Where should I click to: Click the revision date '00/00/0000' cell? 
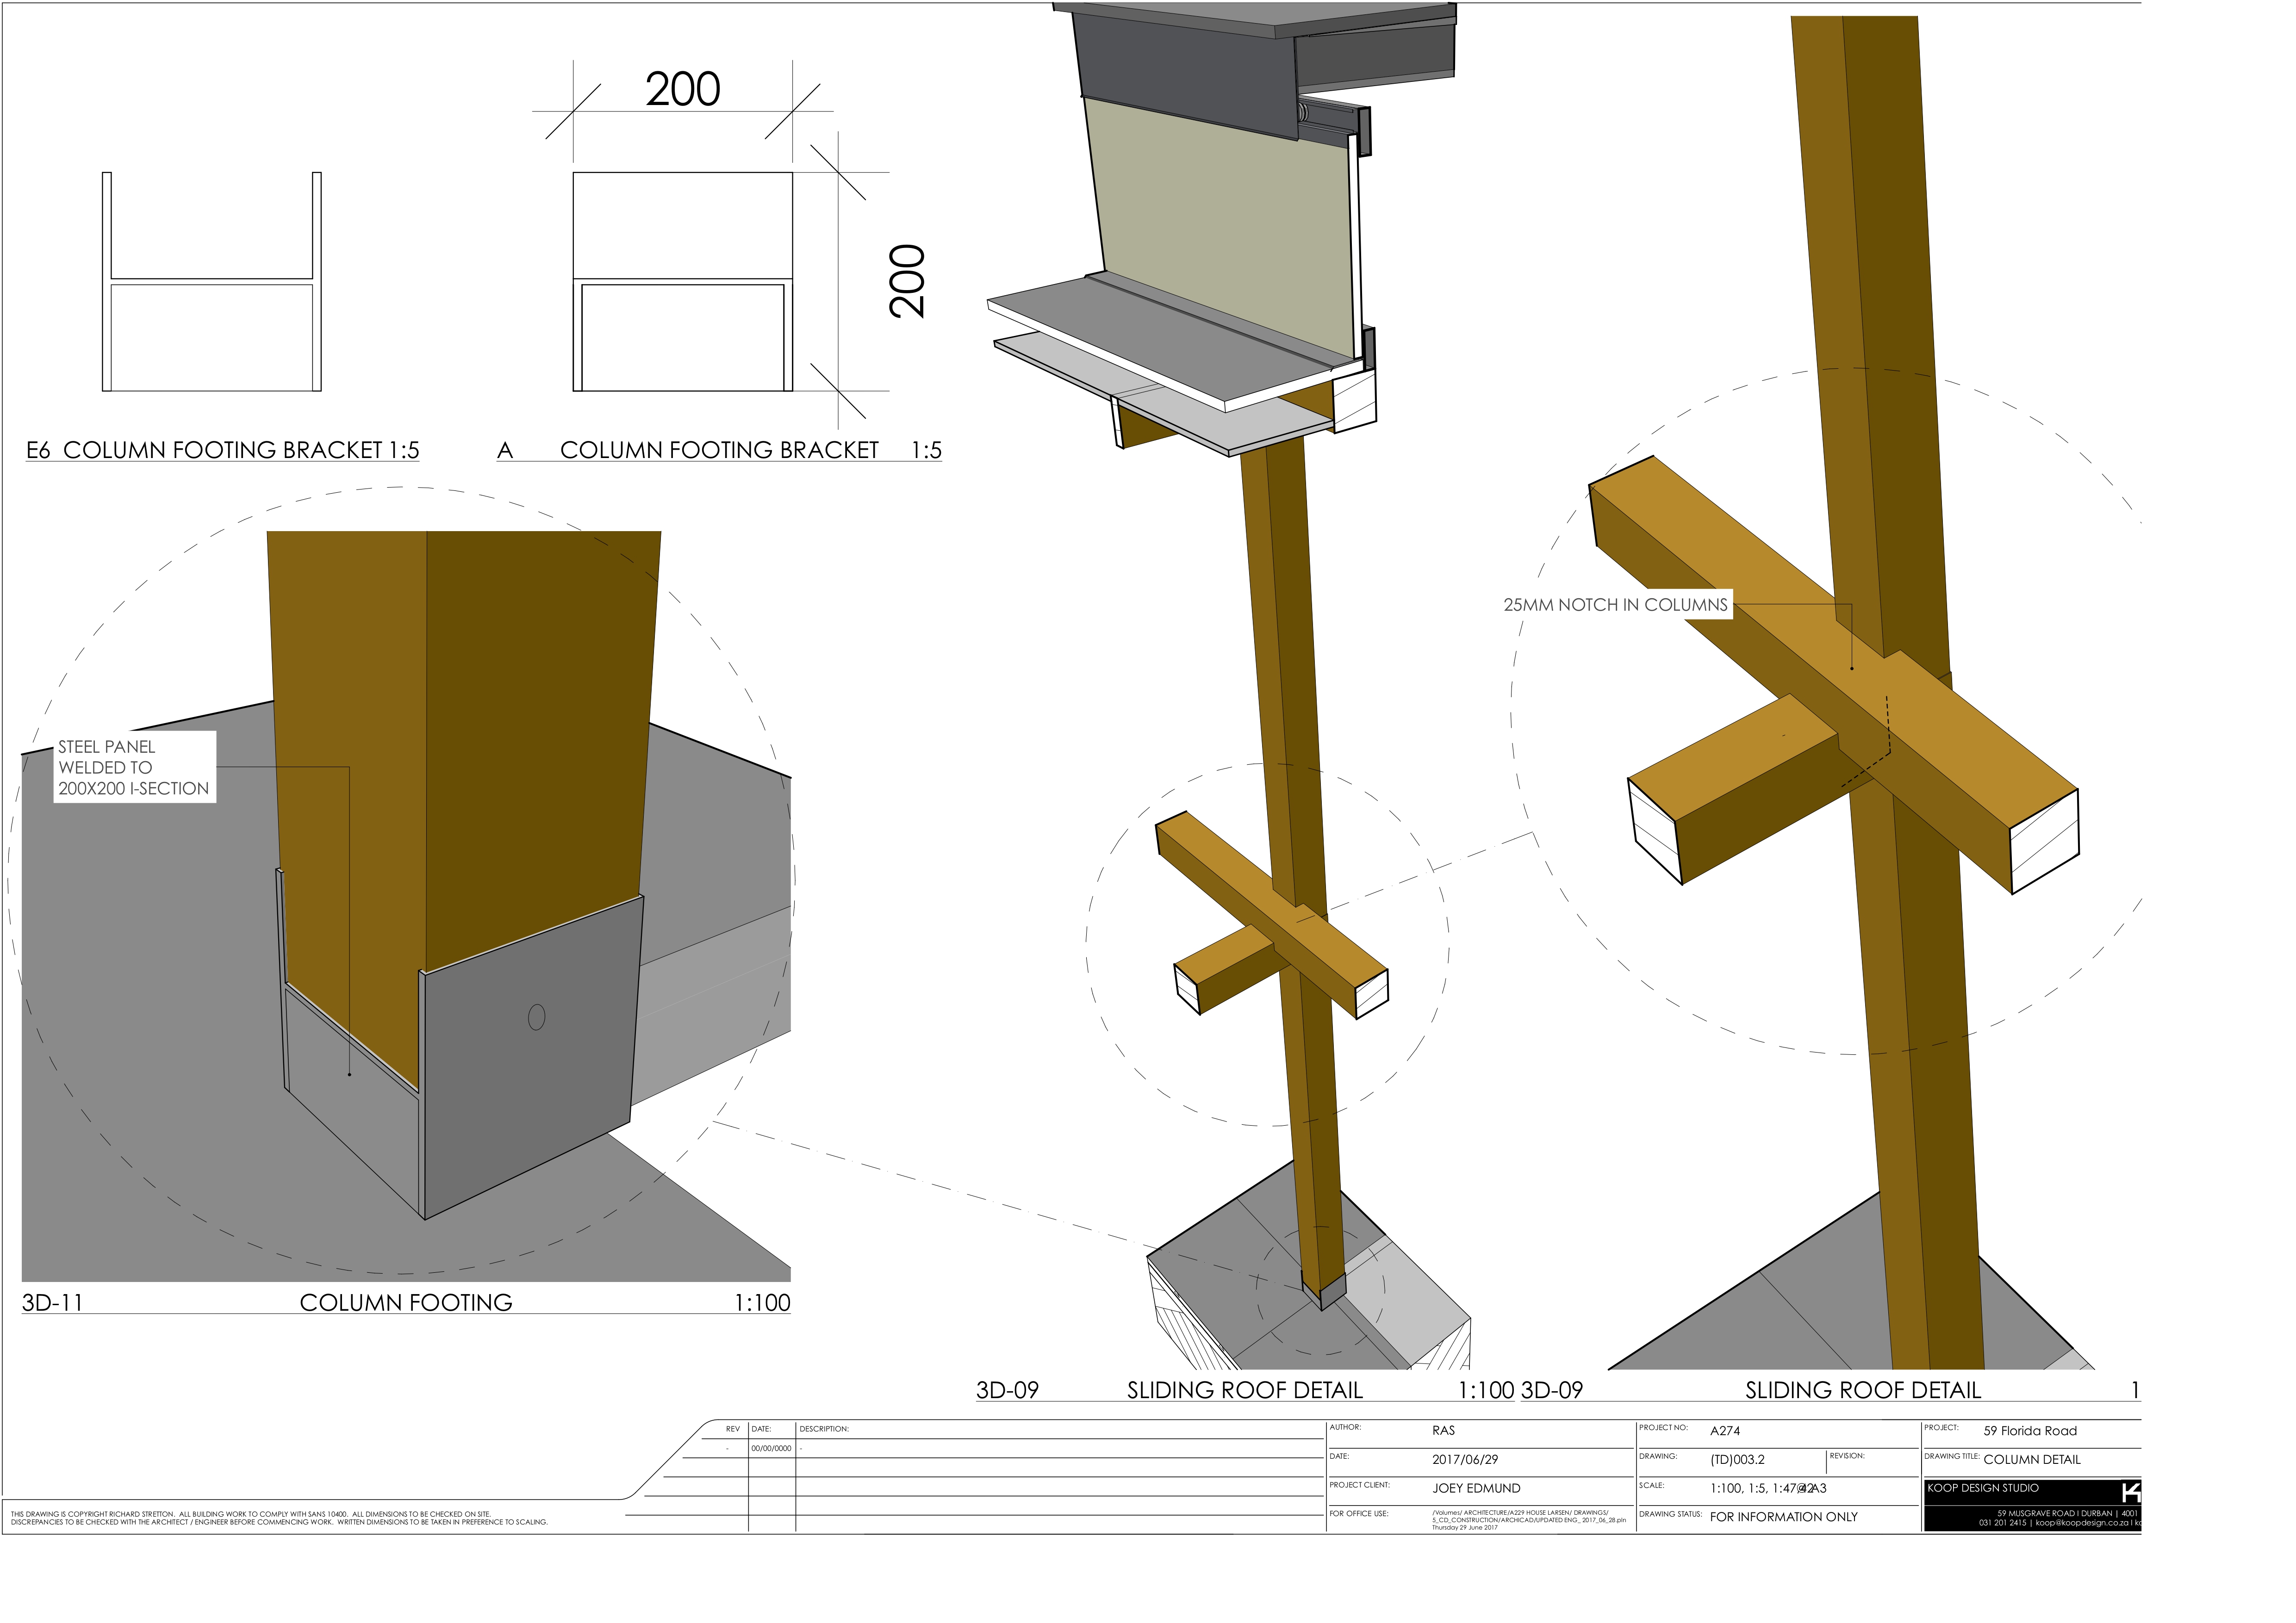click(771, 1448)
